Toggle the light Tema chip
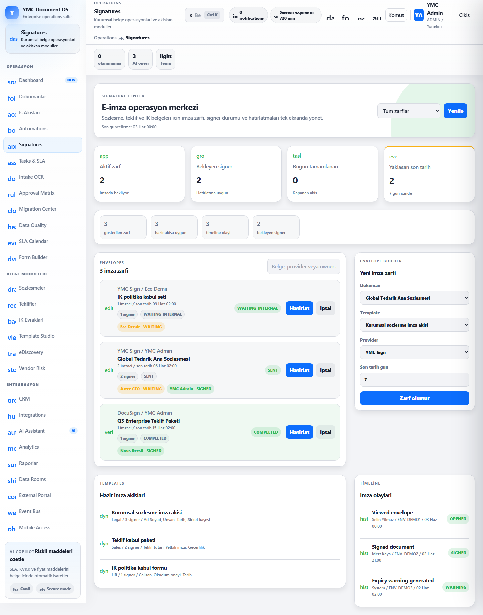483x615 pixels. click(166, 59)
